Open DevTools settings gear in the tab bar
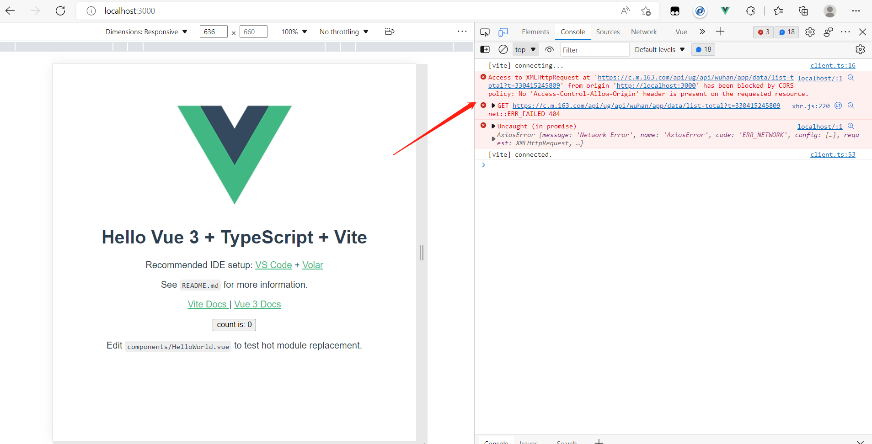The height and width of the screenshot is (444, 872). [810, 32]
